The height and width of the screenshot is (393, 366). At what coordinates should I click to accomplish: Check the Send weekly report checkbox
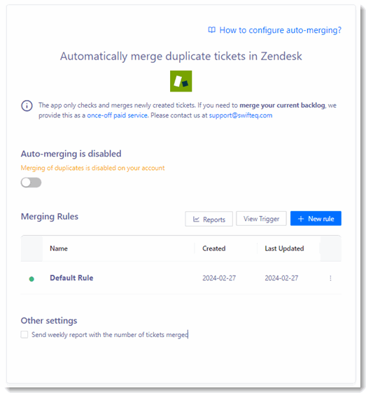pos(24,334)
